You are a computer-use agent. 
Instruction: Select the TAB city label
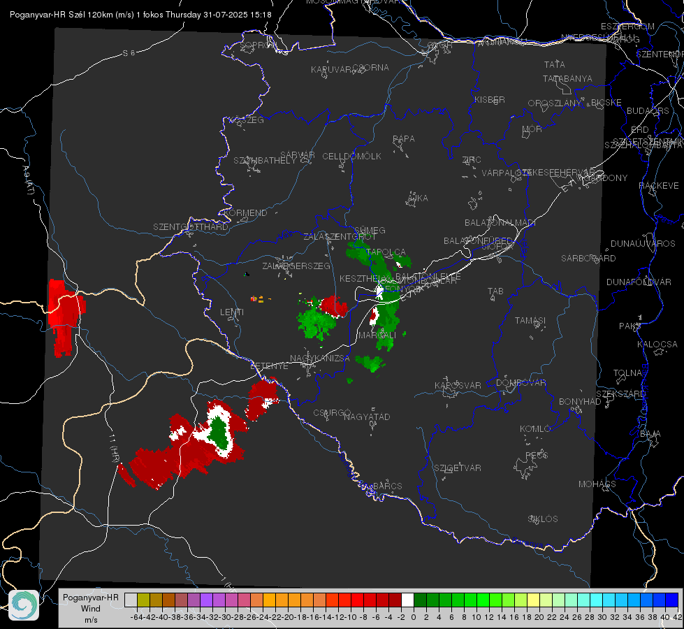coord(495,291)
